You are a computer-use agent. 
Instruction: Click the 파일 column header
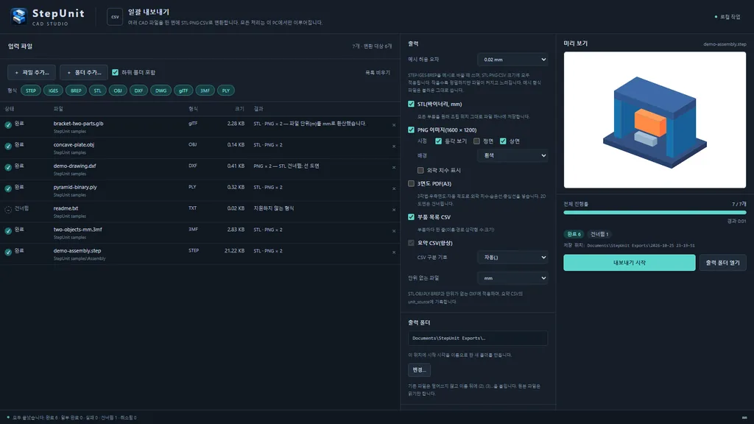coord(58,109)
